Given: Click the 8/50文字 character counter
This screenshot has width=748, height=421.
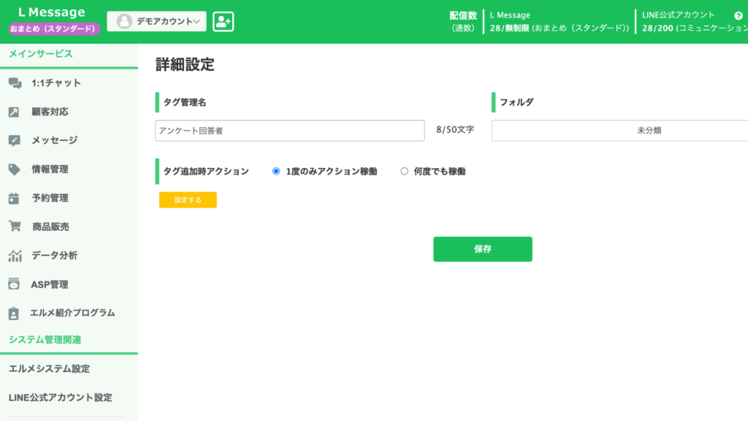Looking at the screenshot, I should pyautogui.click(x=455, y=130).
